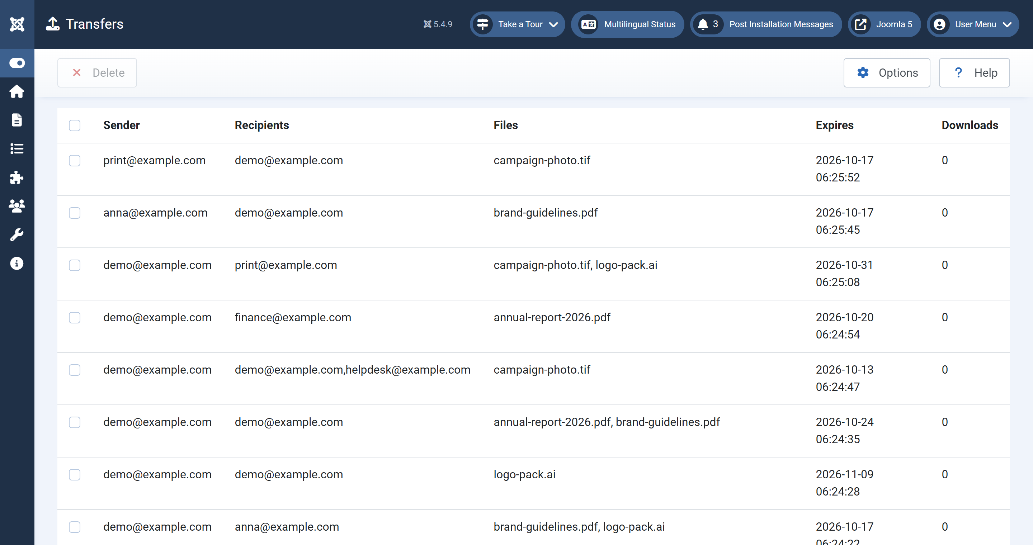Viewport: 1033px width, 545px height.
Task: Click the Sender column header
Action: (122, 125)
